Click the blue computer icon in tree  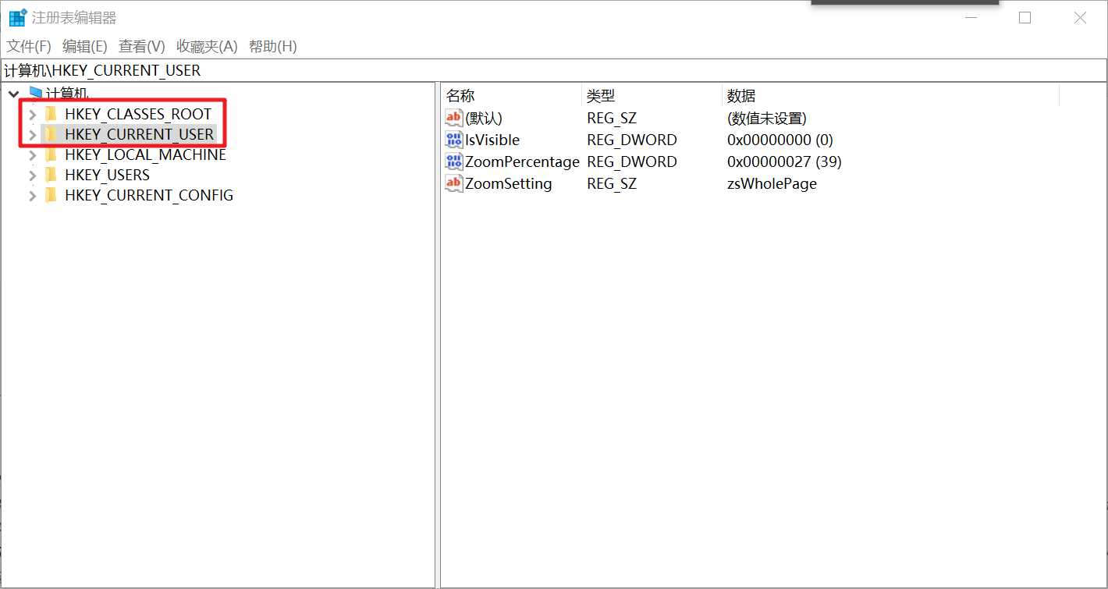pos(35,94)
